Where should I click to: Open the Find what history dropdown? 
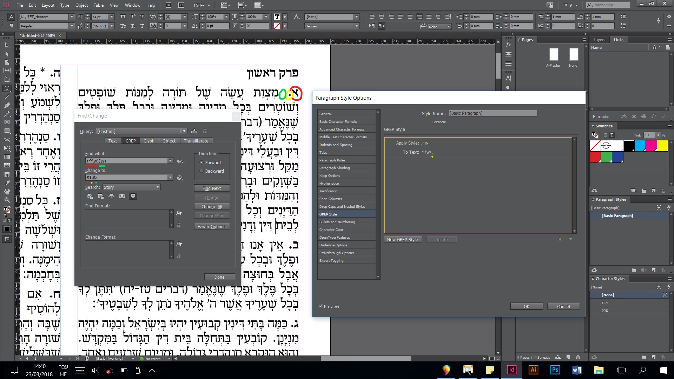pyautogui.click(x=171, y=160)
